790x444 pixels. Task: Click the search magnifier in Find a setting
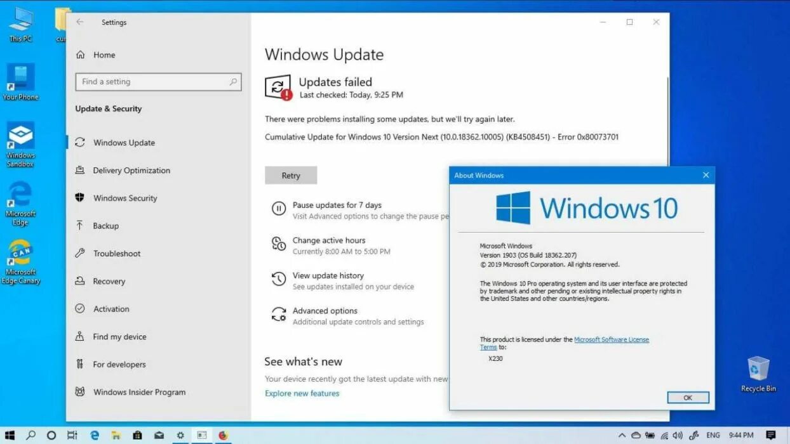point(233,82)
